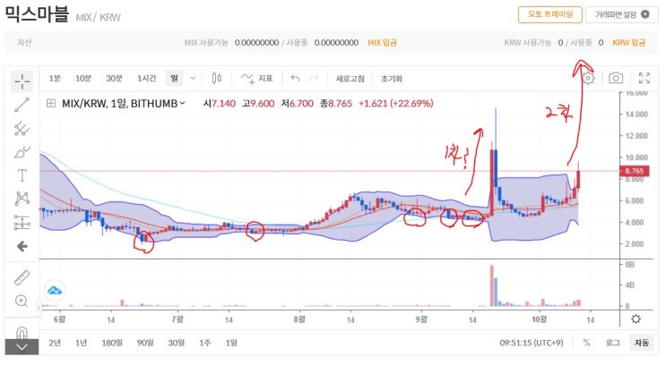Open the indicators (지표) menu
666x365 pixels.
pyautogui.click(x=256, y=79)
